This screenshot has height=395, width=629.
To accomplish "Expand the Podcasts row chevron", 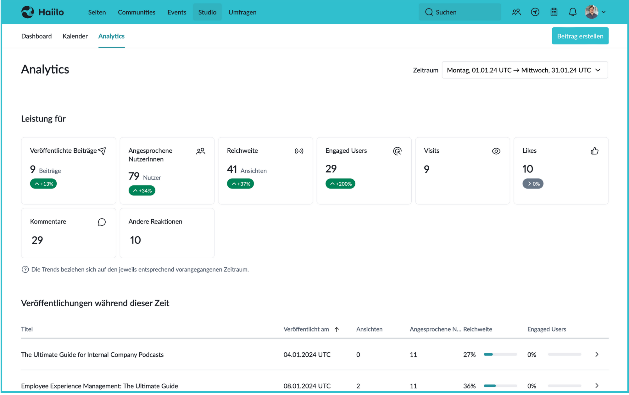I will (597, 354).
